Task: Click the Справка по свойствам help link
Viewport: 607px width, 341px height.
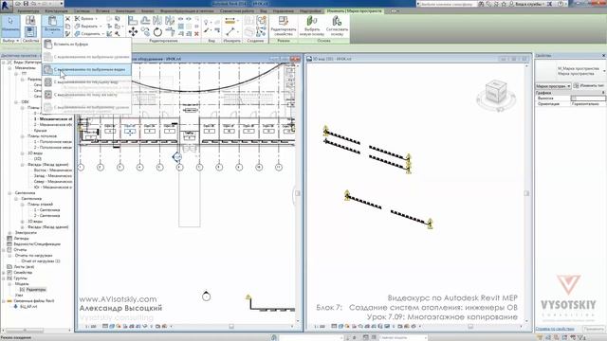Action: pyautogui.click(x=555, y=329)
